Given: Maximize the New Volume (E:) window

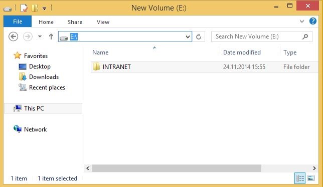Looking at the screenshot, I should pos(290,5).
